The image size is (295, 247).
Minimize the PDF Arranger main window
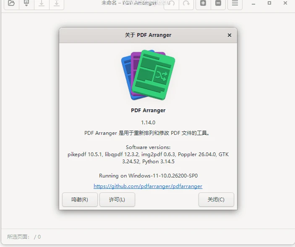[x=253, y=3]
